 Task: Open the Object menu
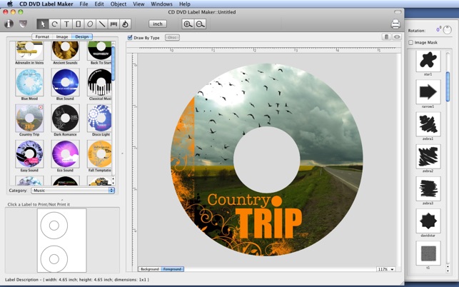point(118,4)
